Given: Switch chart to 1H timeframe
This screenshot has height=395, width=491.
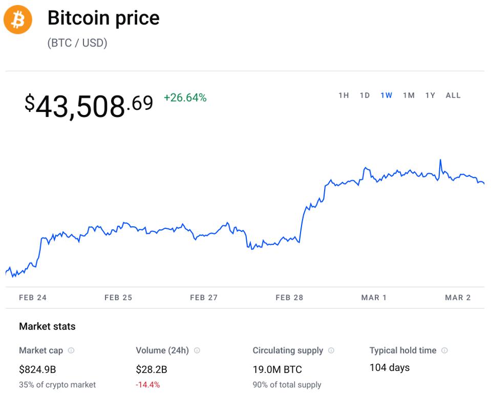Looking at the screenshot, I should click(x=344, y=96).
